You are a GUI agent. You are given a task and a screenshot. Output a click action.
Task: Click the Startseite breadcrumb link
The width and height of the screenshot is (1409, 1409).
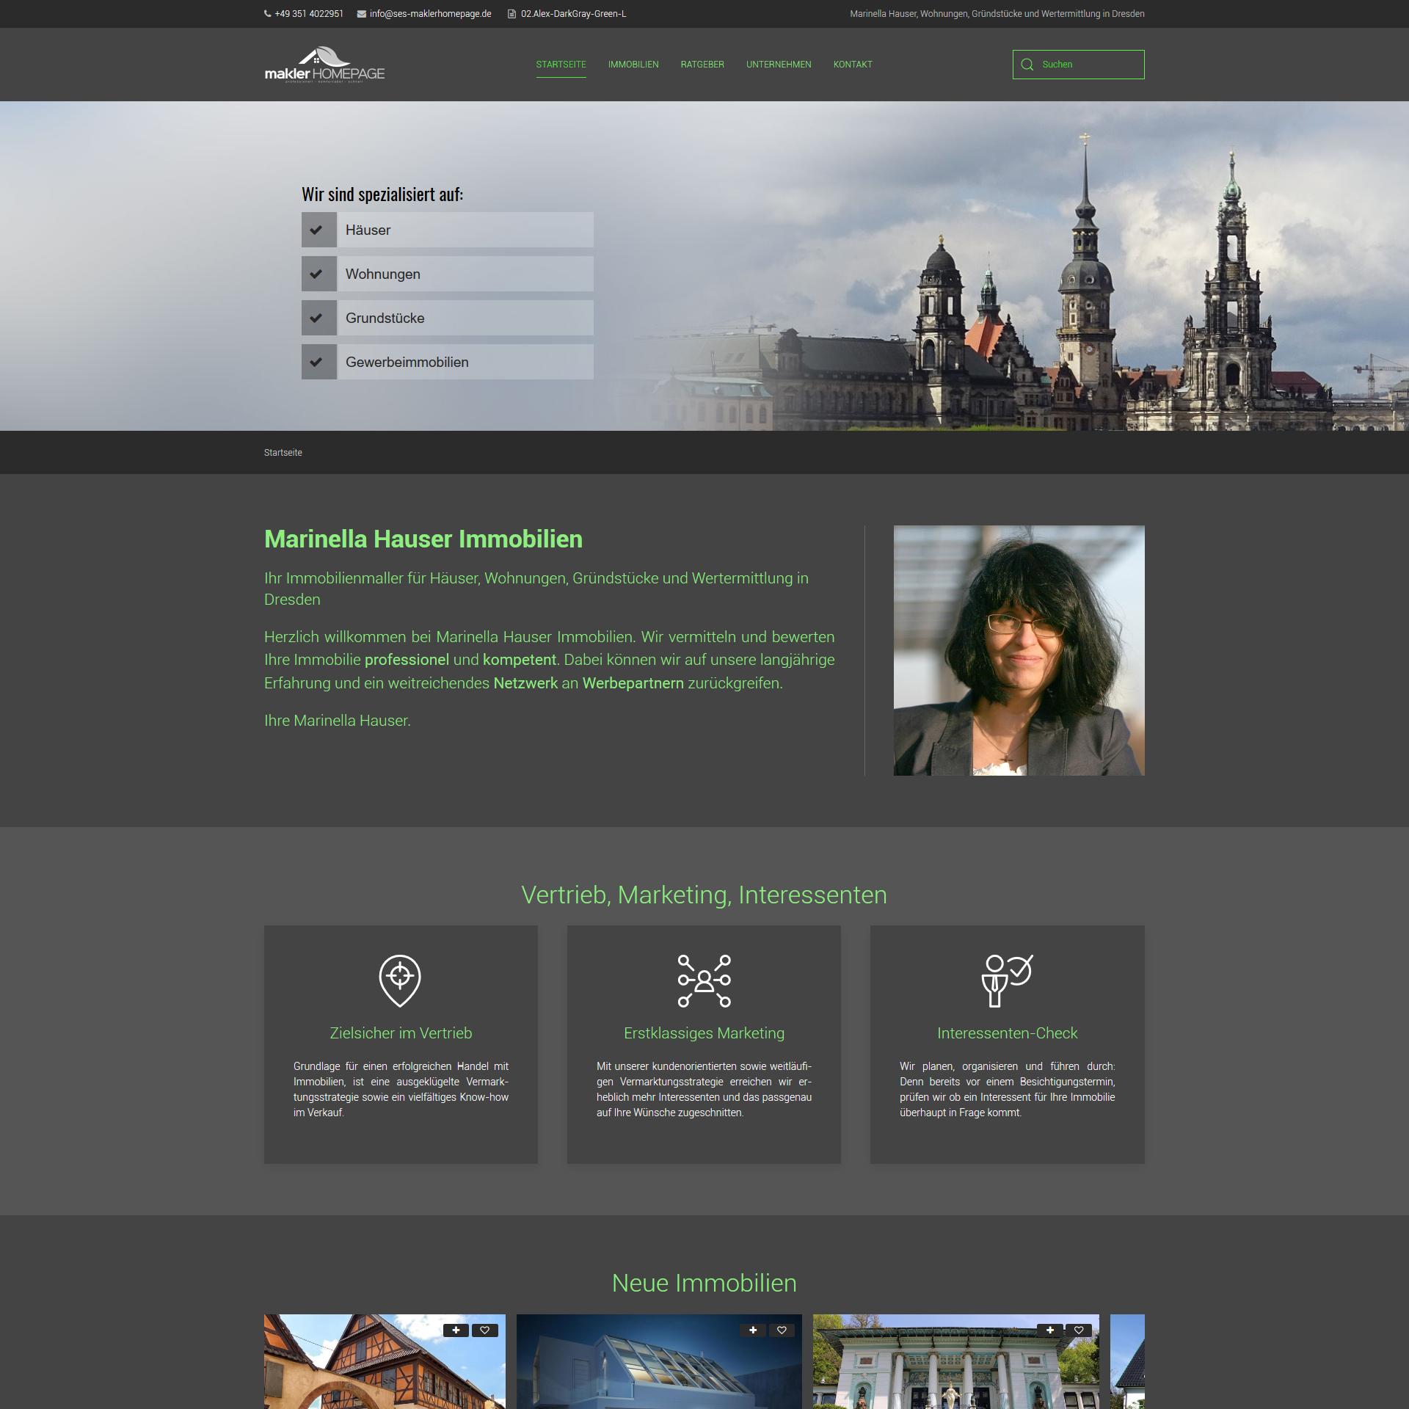(283, 453)
